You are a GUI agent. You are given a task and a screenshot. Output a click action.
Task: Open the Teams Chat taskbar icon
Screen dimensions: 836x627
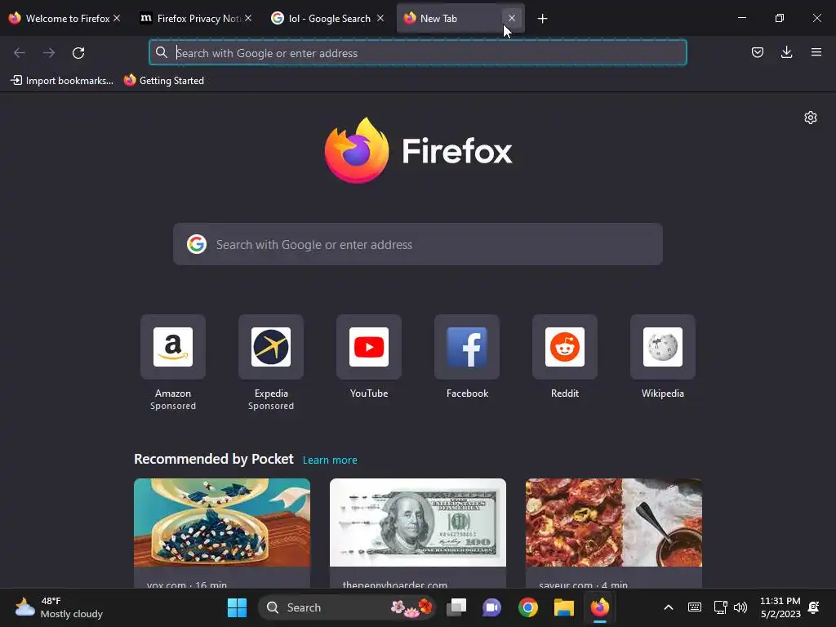pos(491,607)
